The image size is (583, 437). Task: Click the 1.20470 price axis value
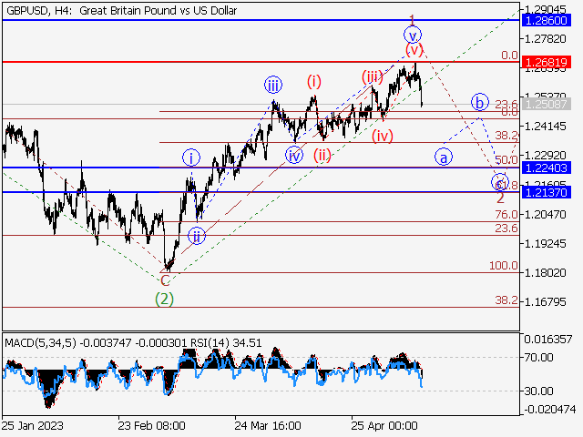pos(545,215)
